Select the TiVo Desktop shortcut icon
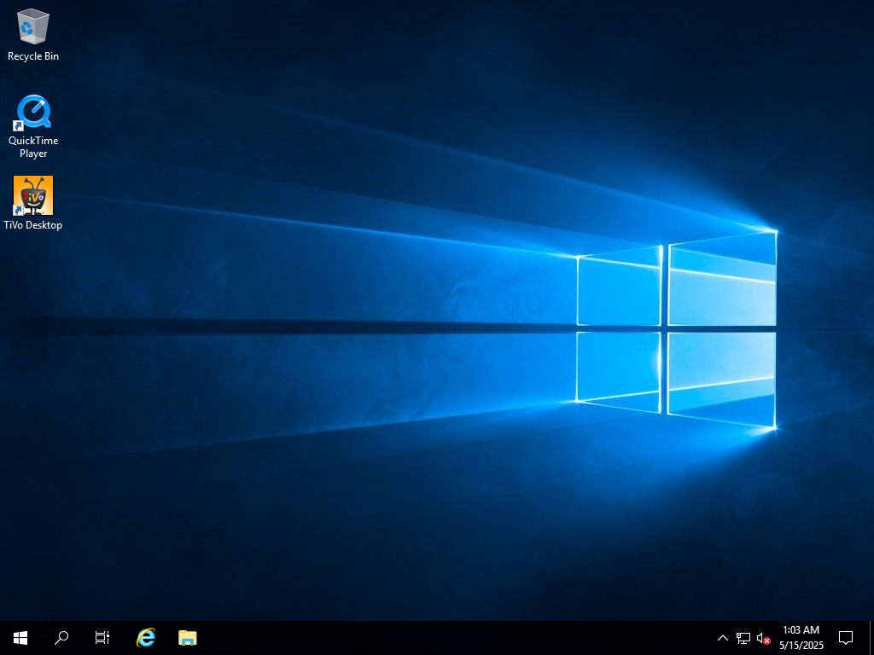Image resolution: width=874 pixels, height=655 pixels. click(33, 195)
